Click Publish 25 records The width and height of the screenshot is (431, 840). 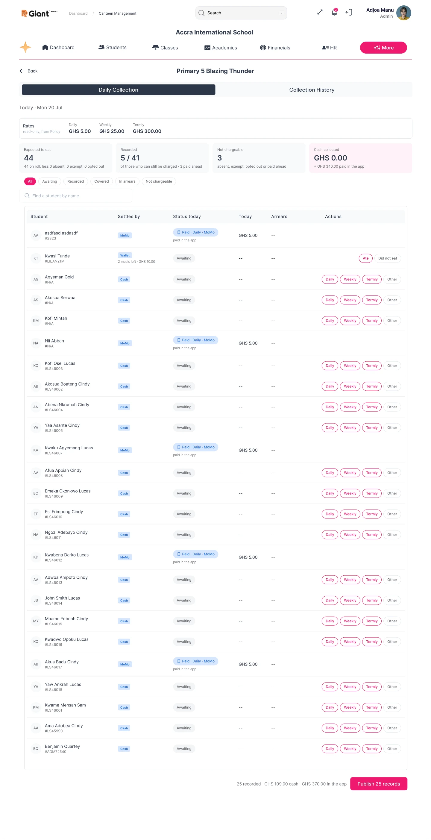pos(379,784)
